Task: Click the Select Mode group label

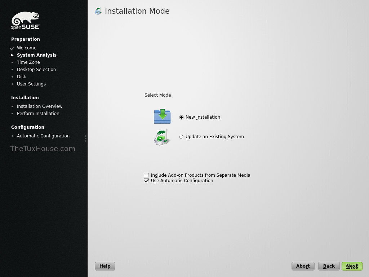Action: [158, 95]
